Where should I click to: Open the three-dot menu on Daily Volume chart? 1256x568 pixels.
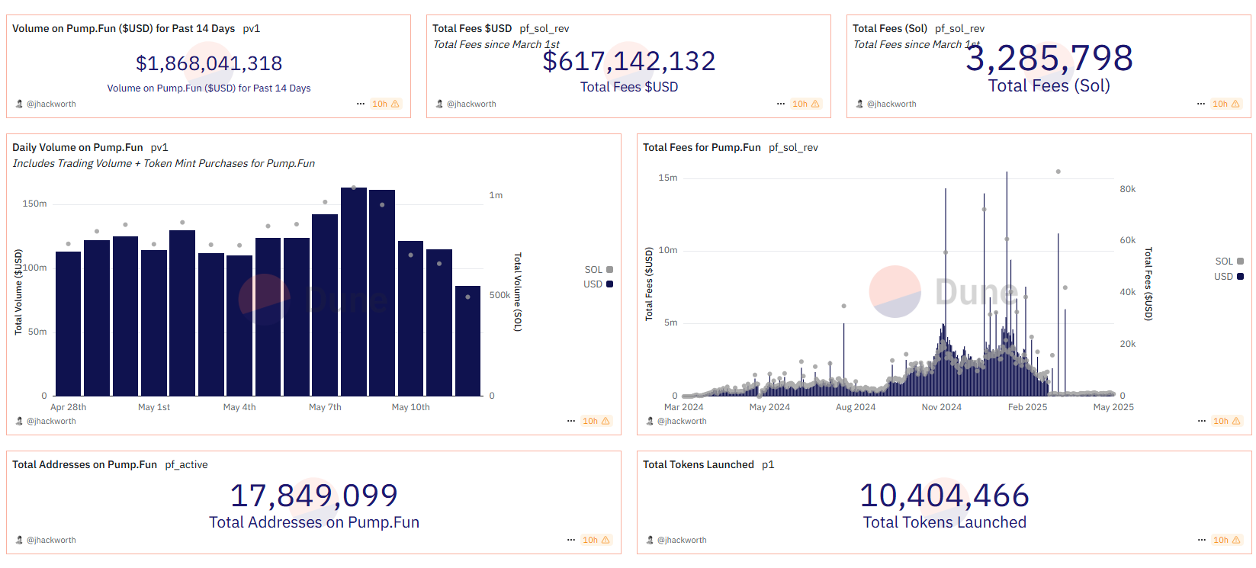571,421
